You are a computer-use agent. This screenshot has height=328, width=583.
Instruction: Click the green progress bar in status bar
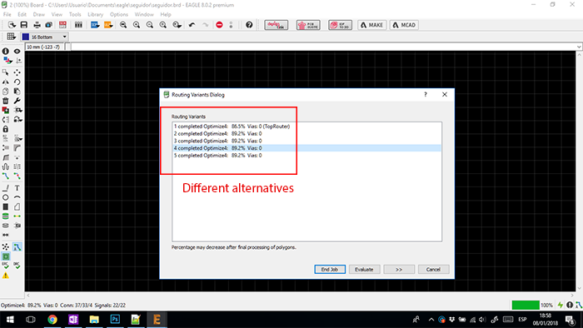(526, 305)
